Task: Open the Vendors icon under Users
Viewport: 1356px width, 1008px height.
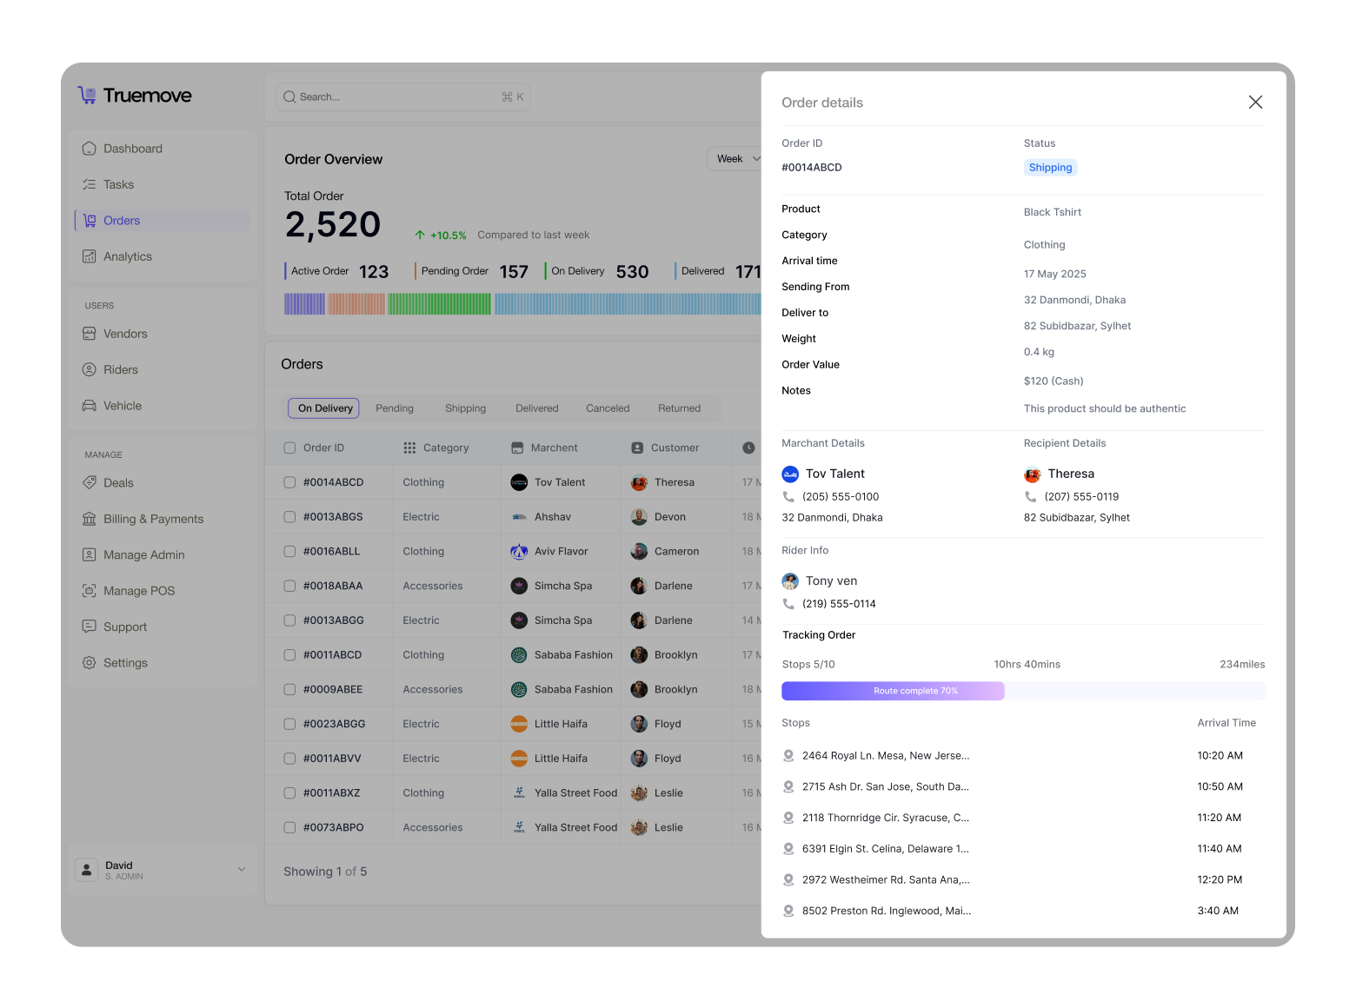Action: click(x=89, y=334)
